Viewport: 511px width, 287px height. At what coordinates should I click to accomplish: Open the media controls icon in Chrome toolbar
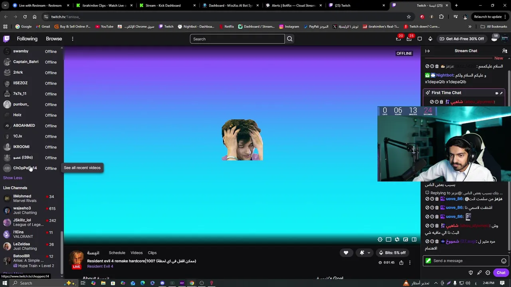point(456,17)
